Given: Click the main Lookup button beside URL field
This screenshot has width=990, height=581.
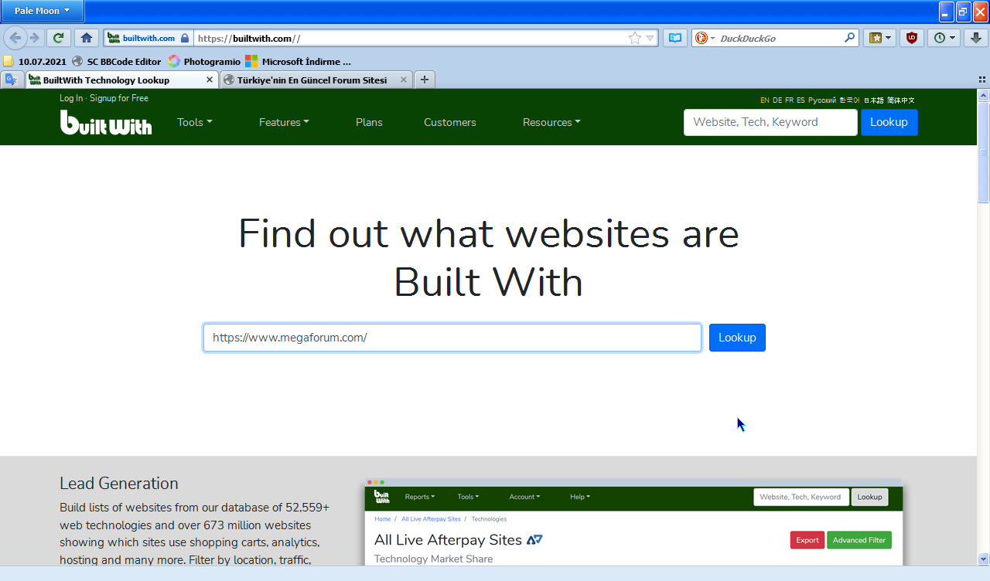Looking at the screenshot, I should coord(737,338).
